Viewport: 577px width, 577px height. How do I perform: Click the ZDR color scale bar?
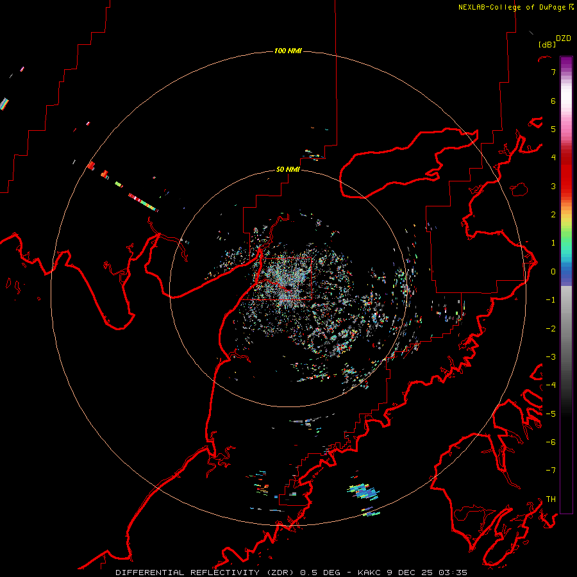tap(566, 285)
